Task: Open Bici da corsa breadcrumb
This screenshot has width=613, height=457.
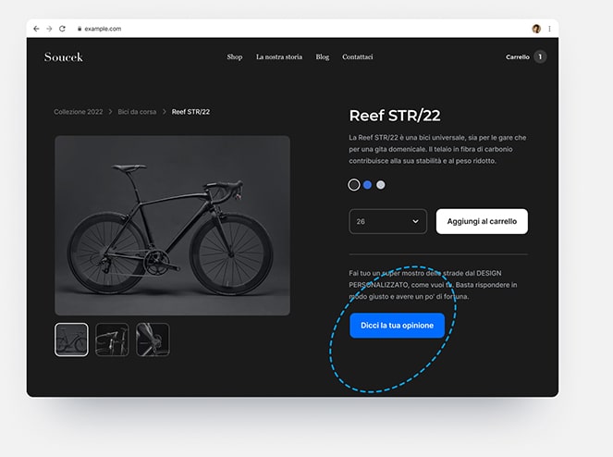Action: click(x=137, y=112)
